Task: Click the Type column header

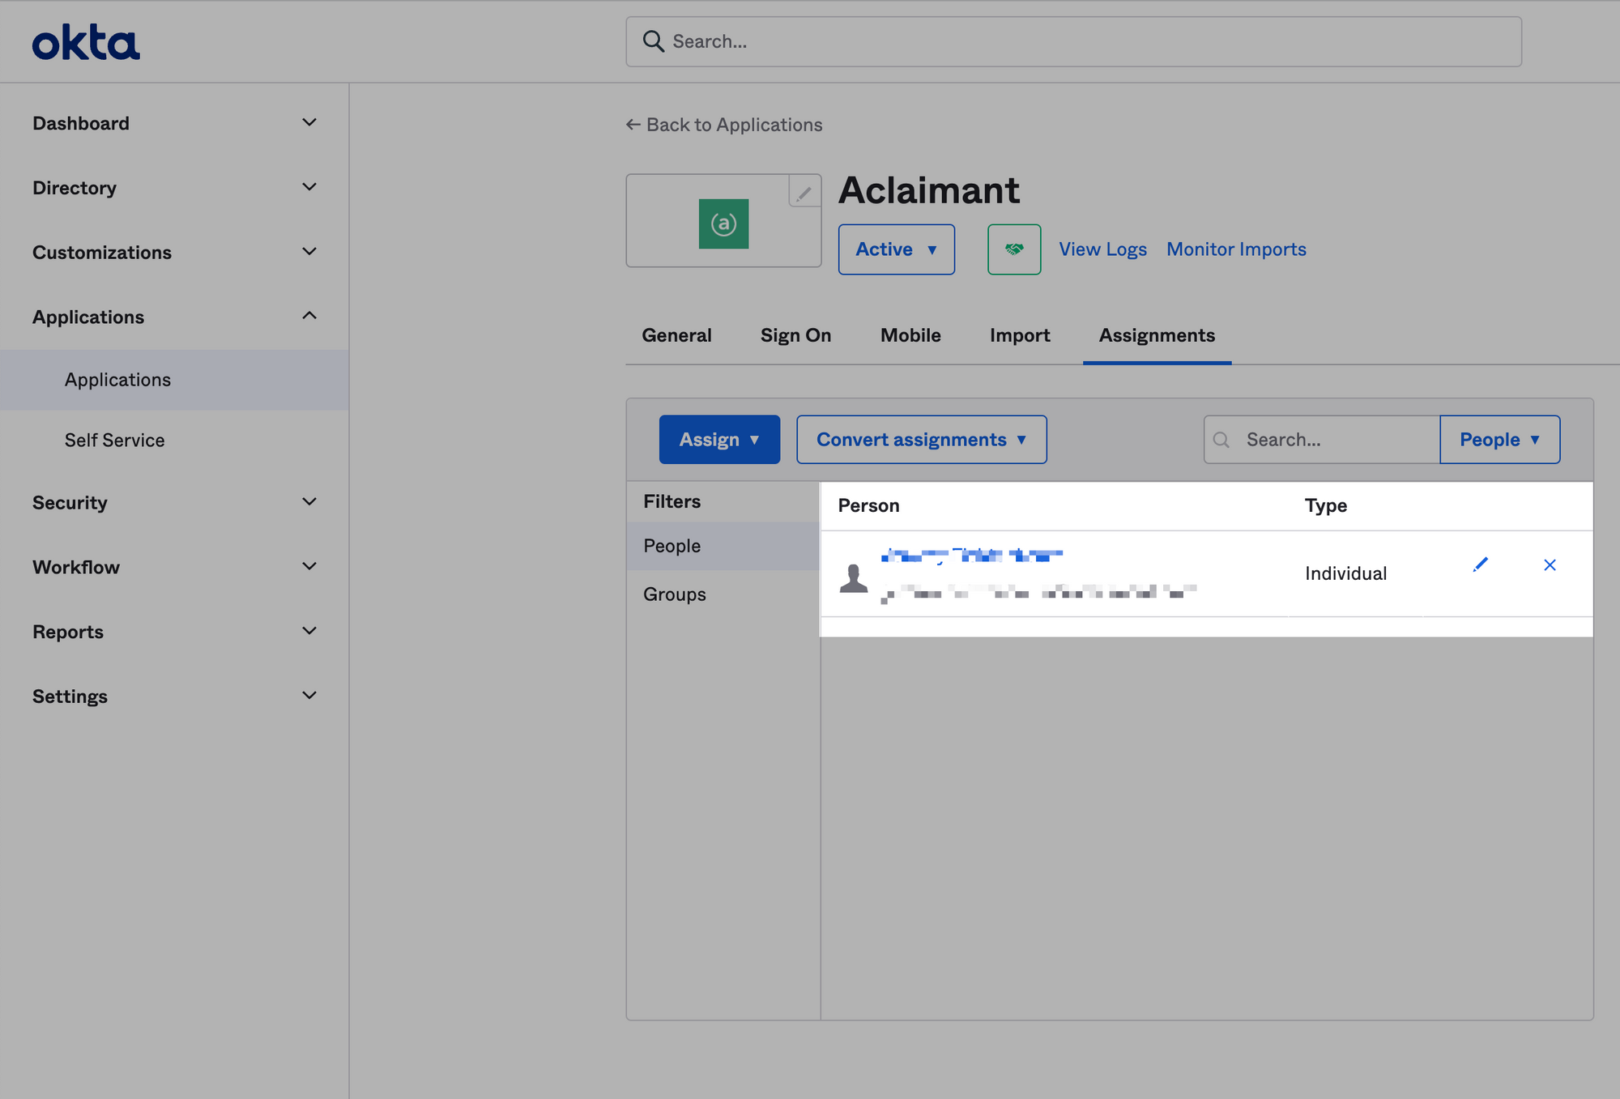Action: (x=1326, y=505)
